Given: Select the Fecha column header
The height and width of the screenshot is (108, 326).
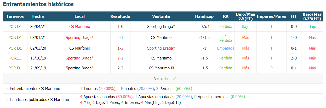Looking at the screenshot, I should (x=38, y=16).
